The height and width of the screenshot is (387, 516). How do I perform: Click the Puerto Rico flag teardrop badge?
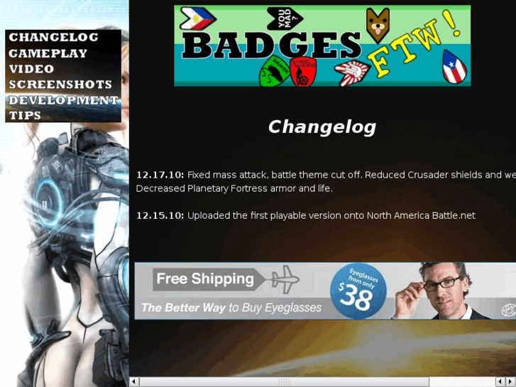click(x=454, y=67)
